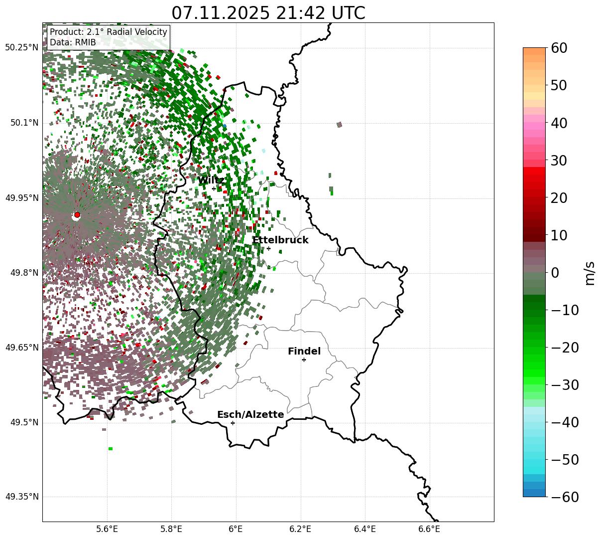Click the −30 colorbar tick label
Image resolution: width=601 pixels, height=539 pixels.
click(565, 384)
